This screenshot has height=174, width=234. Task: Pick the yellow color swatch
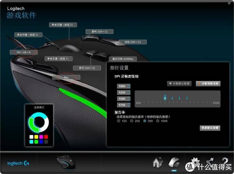coord(36,137)
